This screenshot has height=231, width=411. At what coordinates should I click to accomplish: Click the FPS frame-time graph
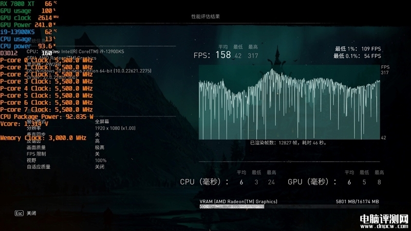(x=289, y=102)
